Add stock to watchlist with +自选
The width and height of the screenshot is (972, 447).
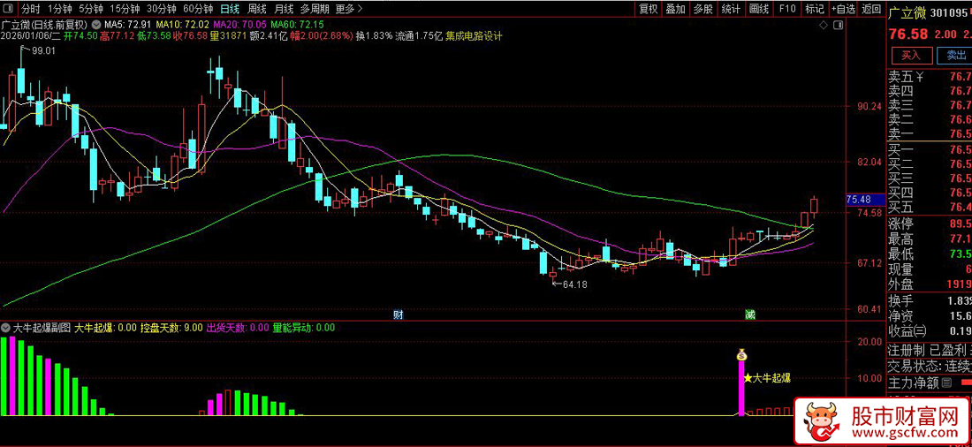843,9
